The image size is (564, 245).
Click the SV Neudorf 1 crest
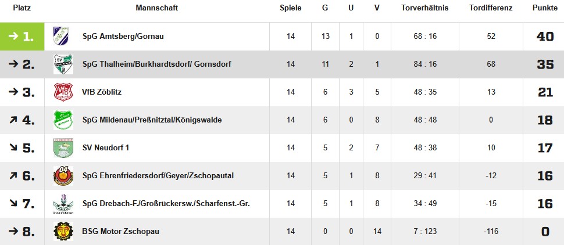(63, 147)
